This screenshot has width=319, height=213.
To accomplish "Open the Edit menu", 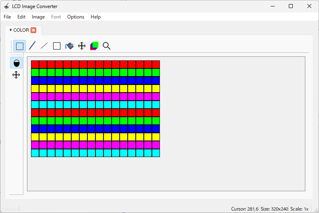I will pos(21,17).
